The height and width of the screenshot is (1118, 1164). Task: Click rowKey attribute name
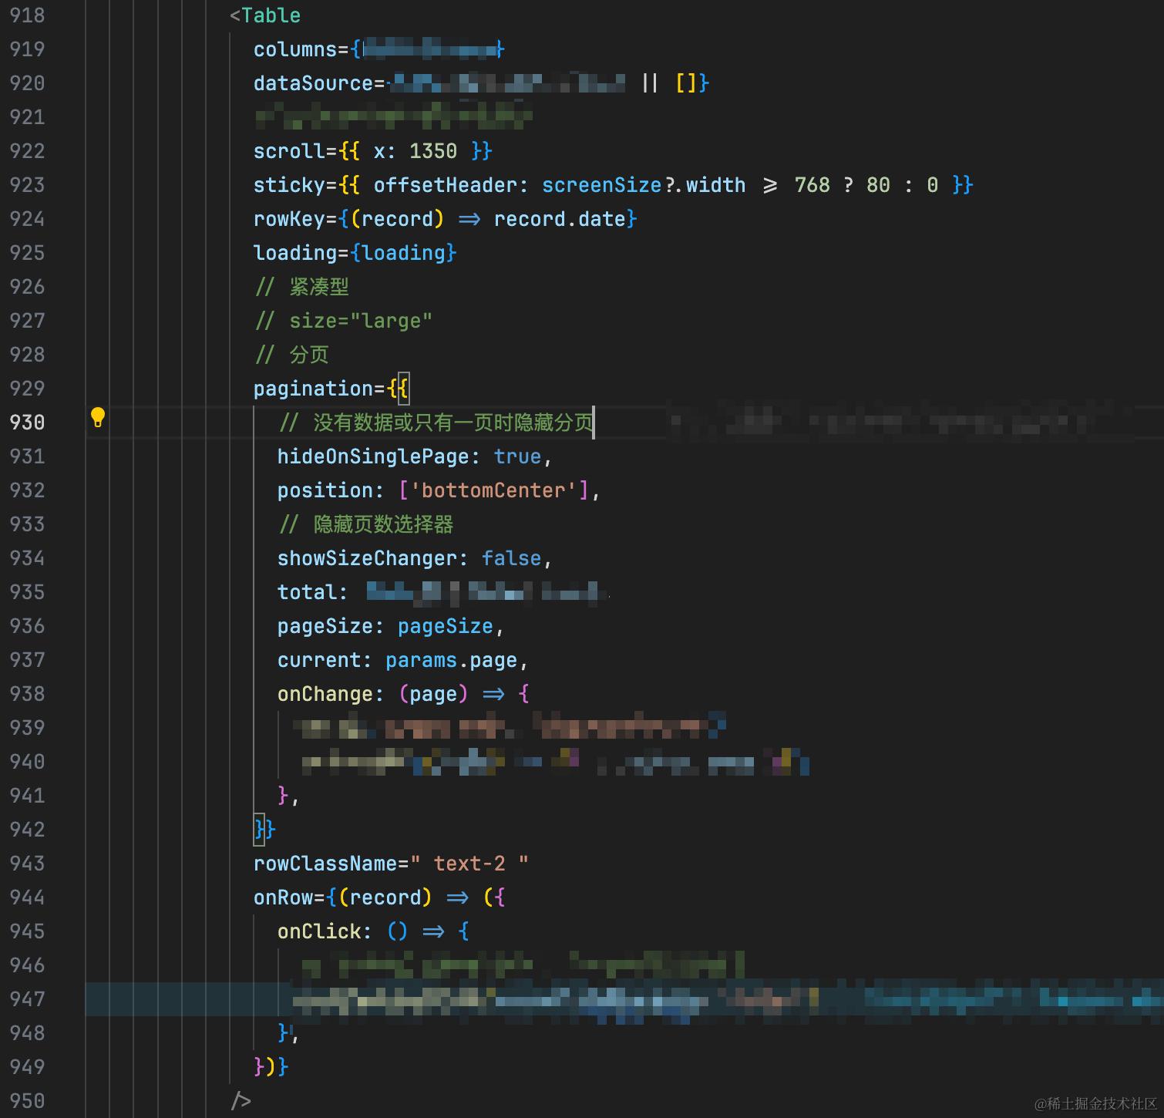coord(289,219)
